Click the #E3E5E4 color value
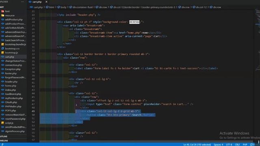 (x=134, y=22)
